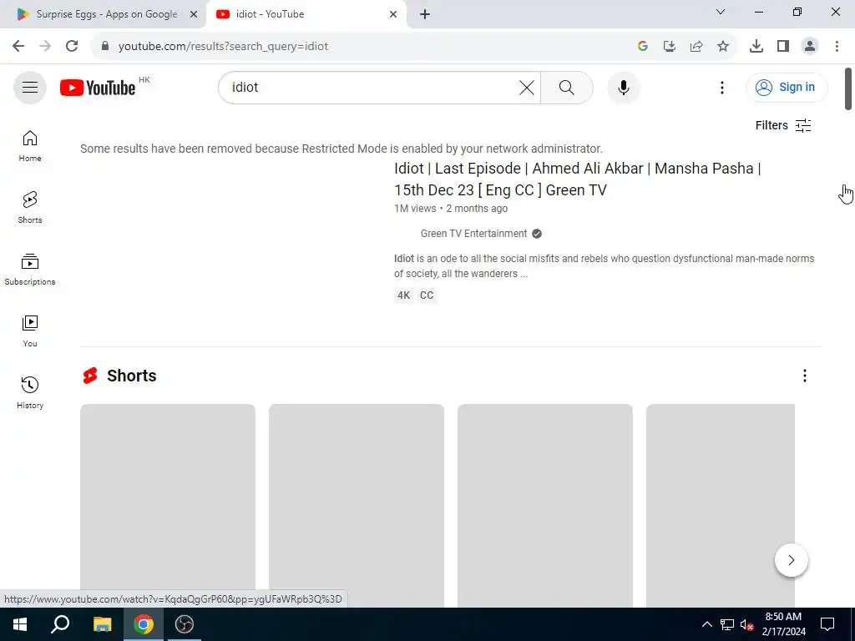Go forward in browser history
855x641 pixels.
pyautogui.click(x=45, y=46)
